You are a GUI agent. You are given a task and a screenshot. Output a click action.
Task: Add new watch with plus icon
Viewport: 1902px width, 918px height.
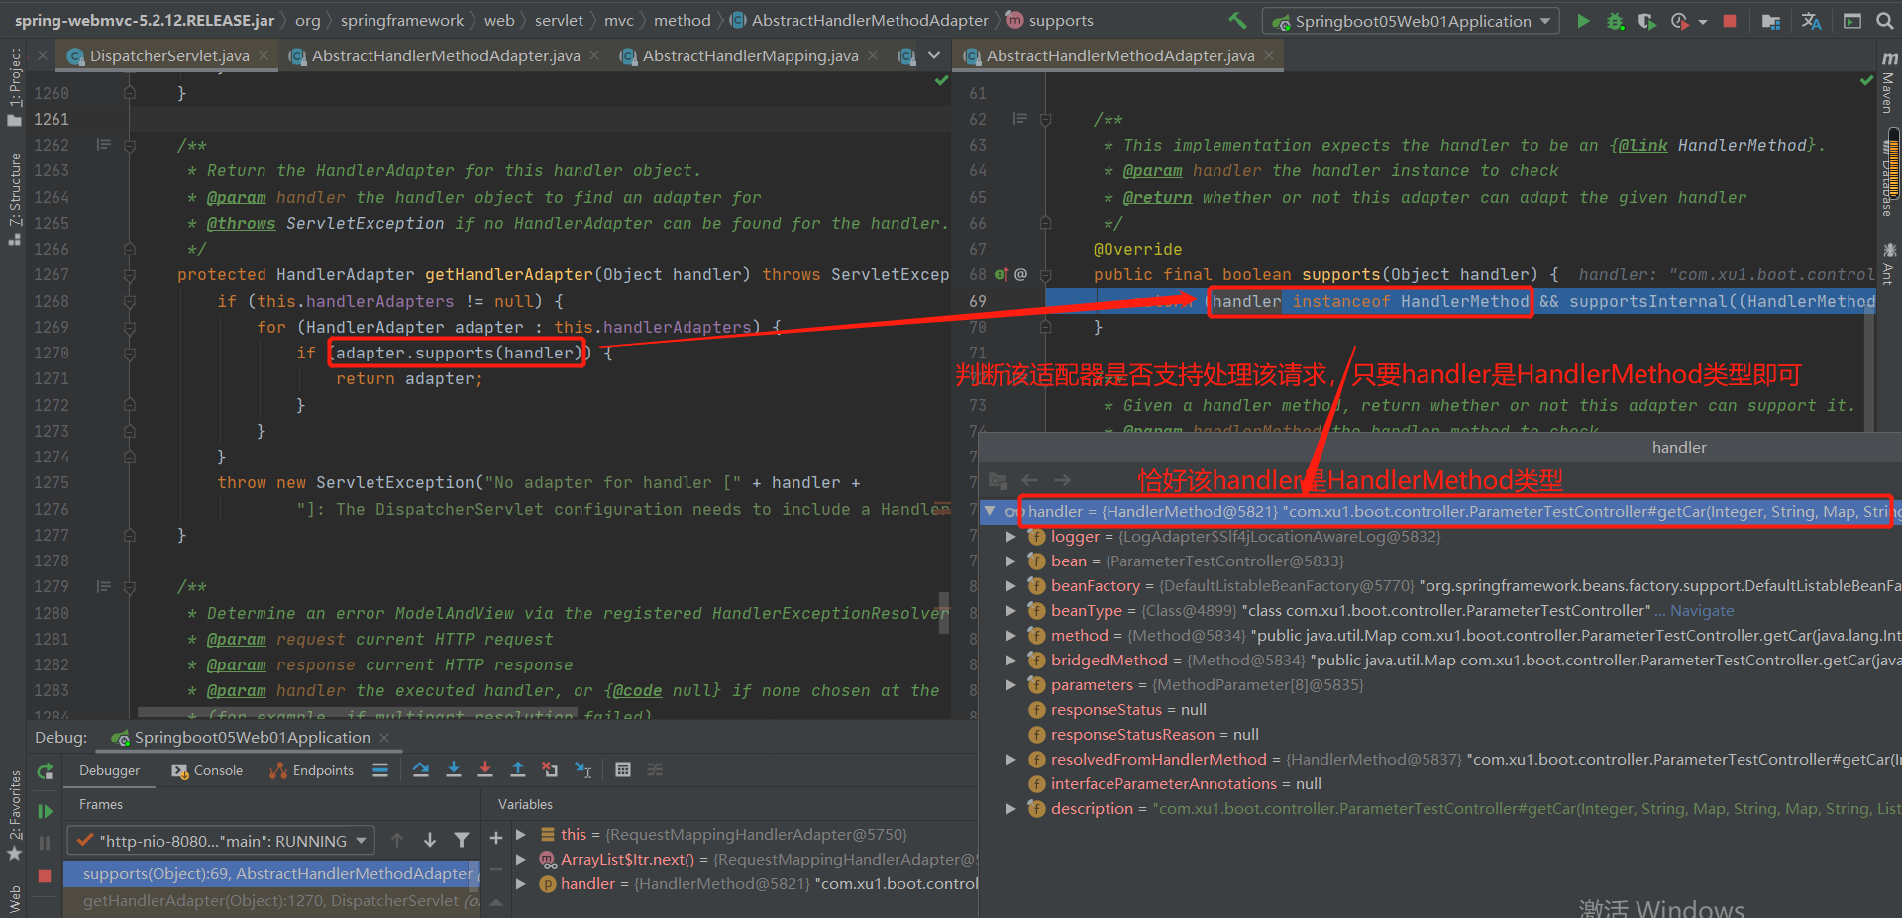(x=496, y=838)
